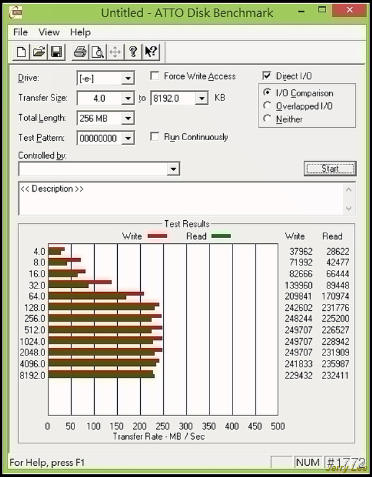
Task: Expand the Drive dropdown
Action: [x=128, y=79]
